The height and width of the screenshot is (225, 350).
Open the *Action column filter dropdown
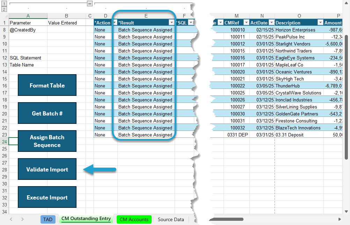point(115,23)
